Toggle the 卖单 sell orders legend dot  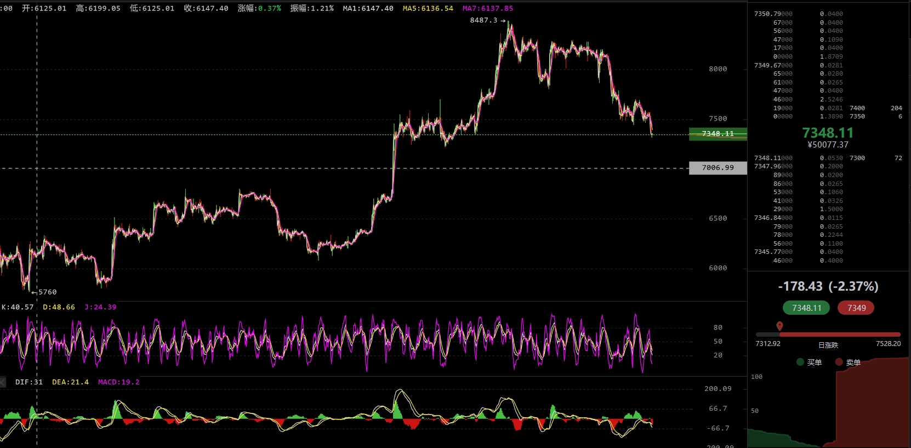[839, 362]
